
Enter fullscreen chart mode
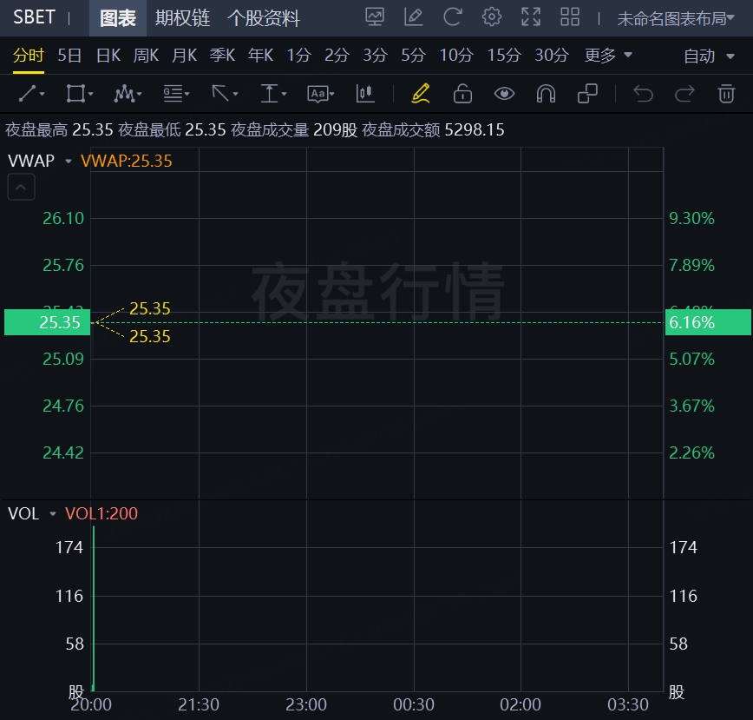[x=530, y=17]
